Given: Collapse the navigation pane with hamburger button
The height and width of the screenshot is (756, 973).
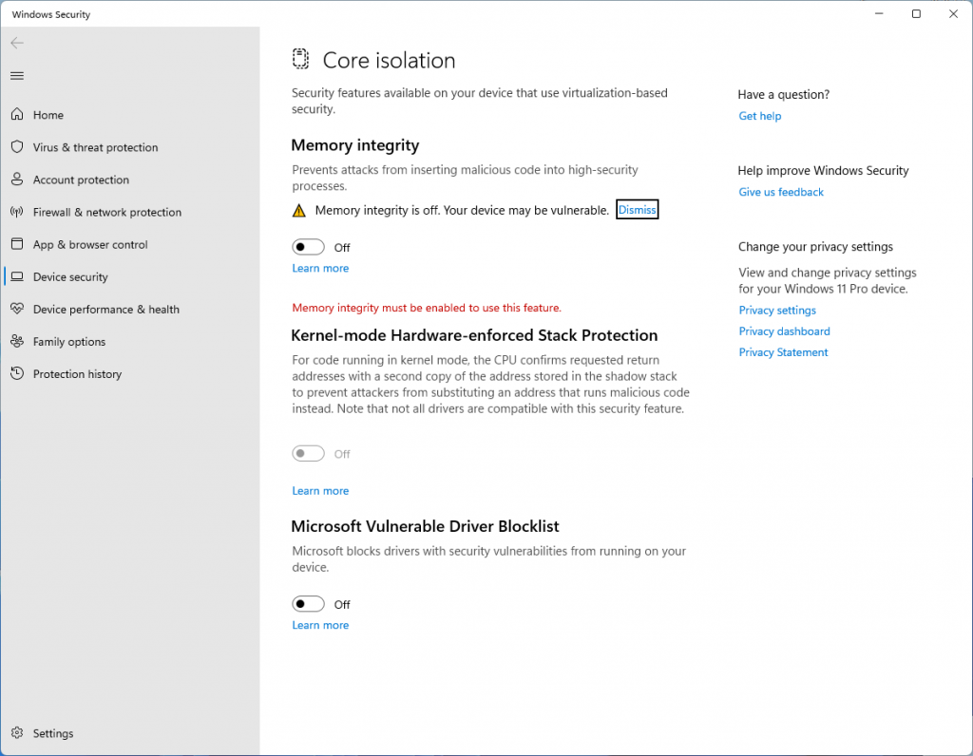Looking at the screenshot, I should point(17,76).
